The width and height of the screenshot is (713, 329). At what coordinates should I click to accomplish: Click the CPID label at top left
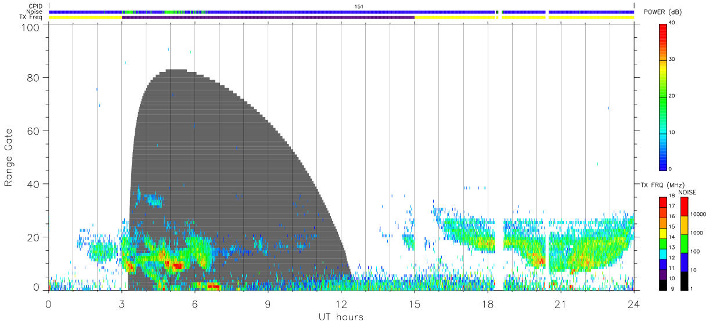tap(35, 6)
